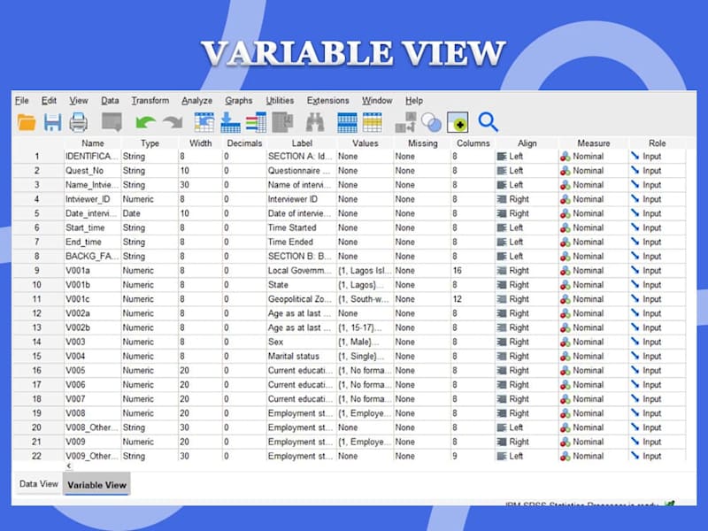Open the Transform menu
Screen dimensions: 708x531
(150, 101)
